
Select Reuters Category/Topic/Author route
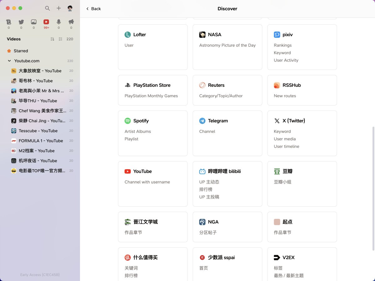221,96
